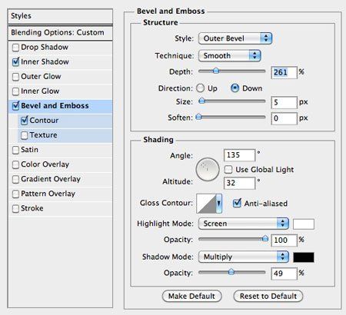Open the Technique dropdown showing Smooth
346x315 pixels.
tap(230, 55)
